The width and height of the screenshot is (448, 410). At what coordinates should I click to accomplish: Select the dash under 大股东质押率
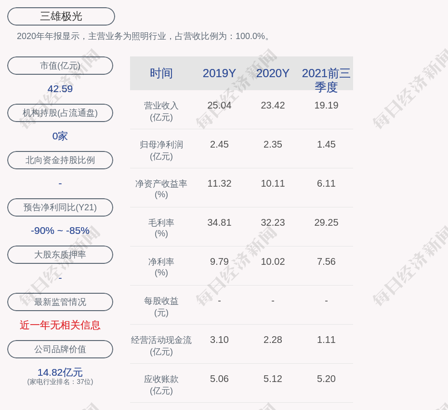click(x=60, y=278)
